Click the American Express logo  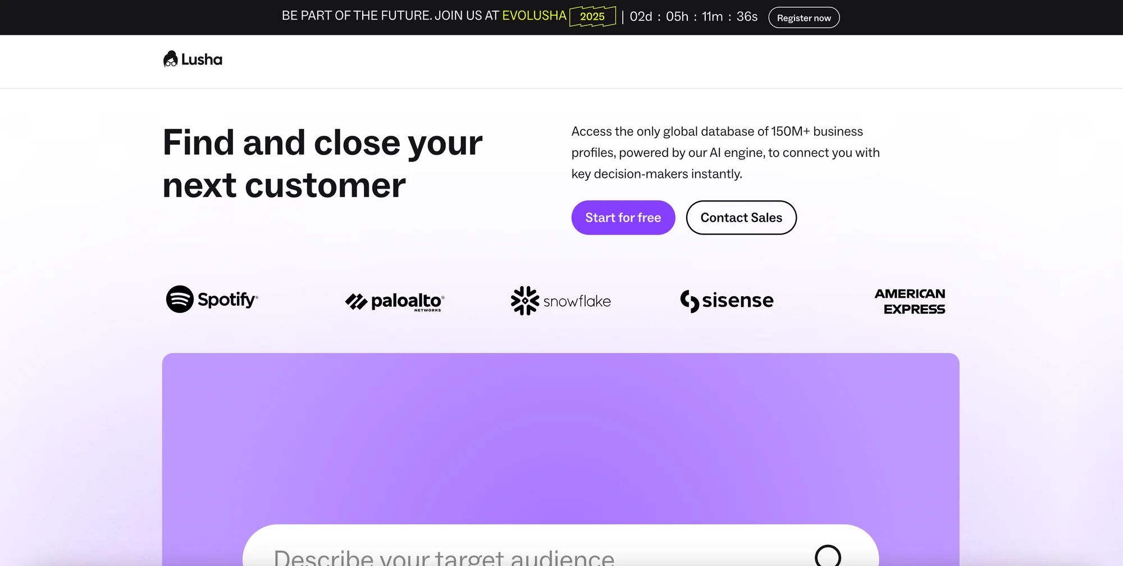coord(910,301)
